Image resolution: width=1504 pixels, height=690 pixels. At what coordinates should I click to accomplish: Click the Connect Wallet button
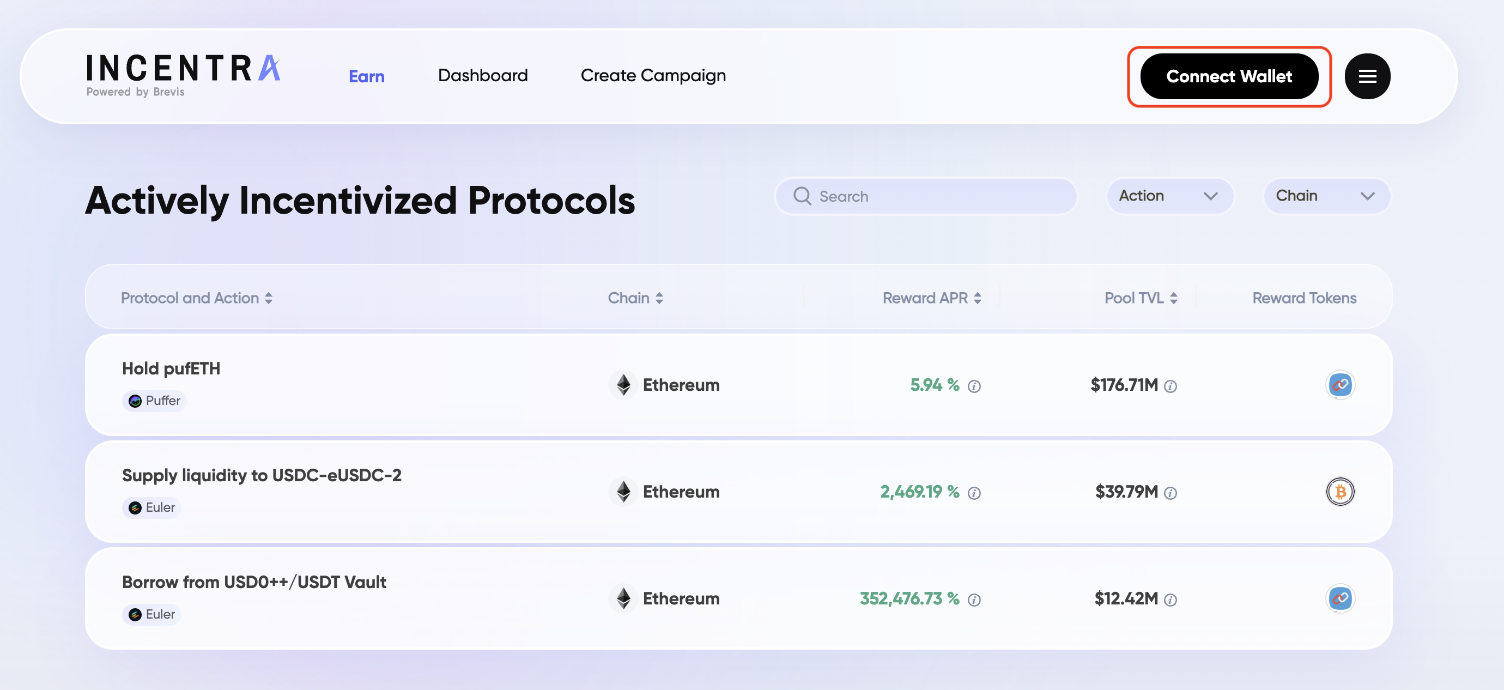pos(1228,76)
